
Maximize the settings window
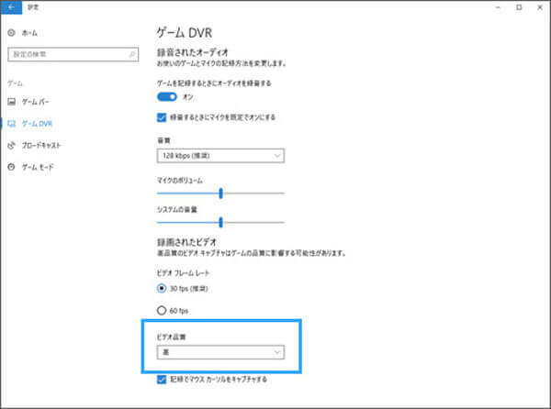519,7
